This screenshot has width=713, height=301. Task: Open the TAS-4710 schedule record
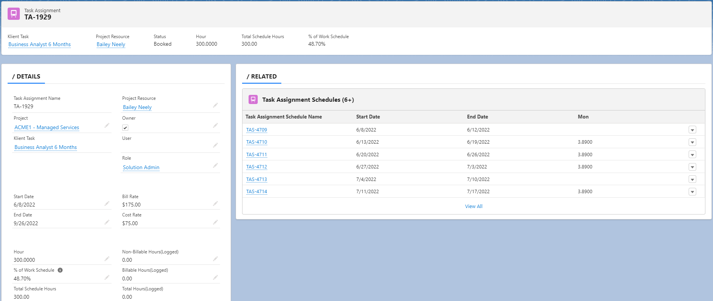(x=257, y=142)
